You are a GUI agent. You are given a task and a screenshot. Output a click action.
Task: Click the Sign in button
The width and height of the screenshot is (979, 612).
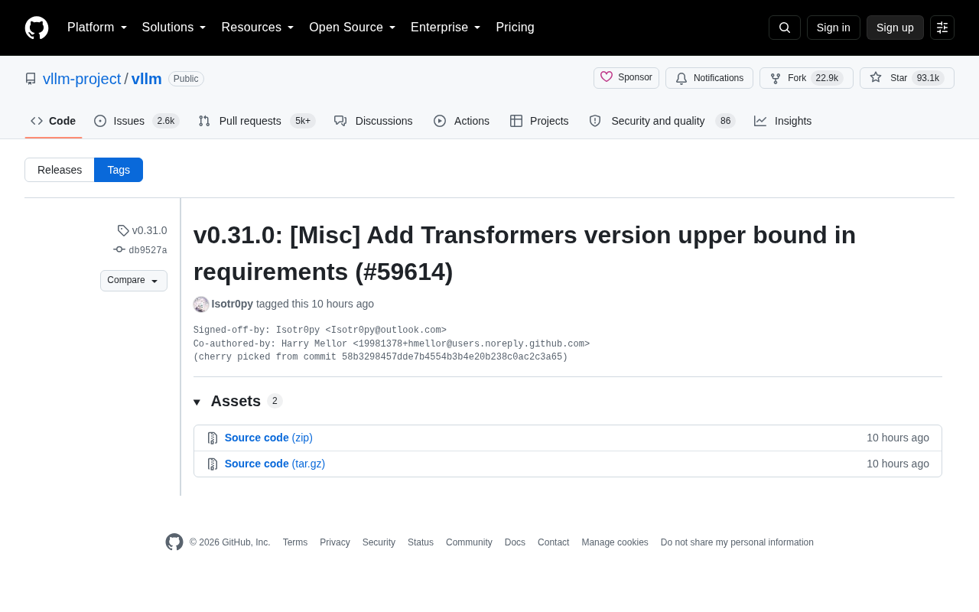tap(834, 28)
